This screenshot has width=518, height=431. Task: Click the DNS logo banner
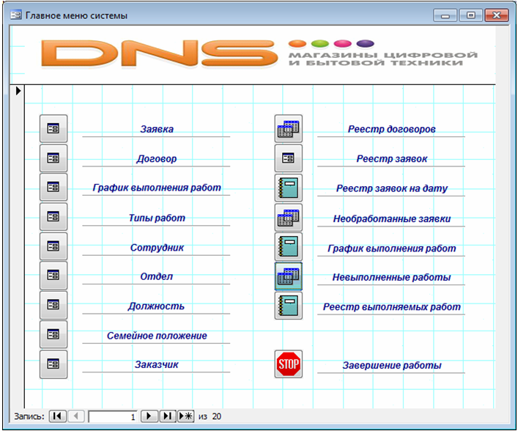[x=256, y=54]
